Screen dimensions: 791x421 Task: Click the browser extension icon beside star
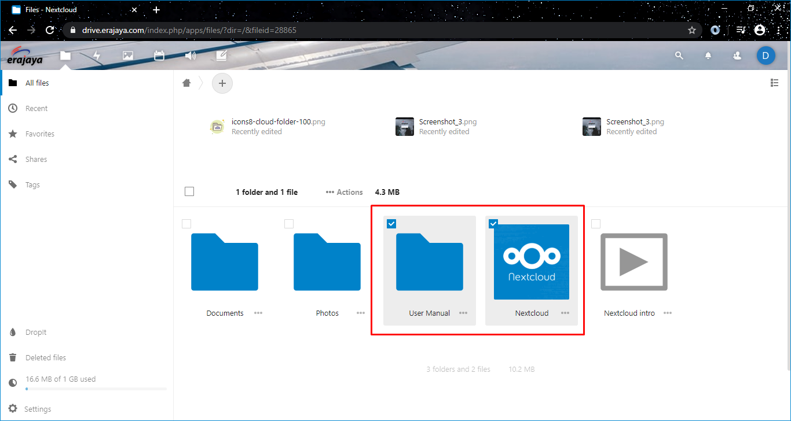click(715, 30)
